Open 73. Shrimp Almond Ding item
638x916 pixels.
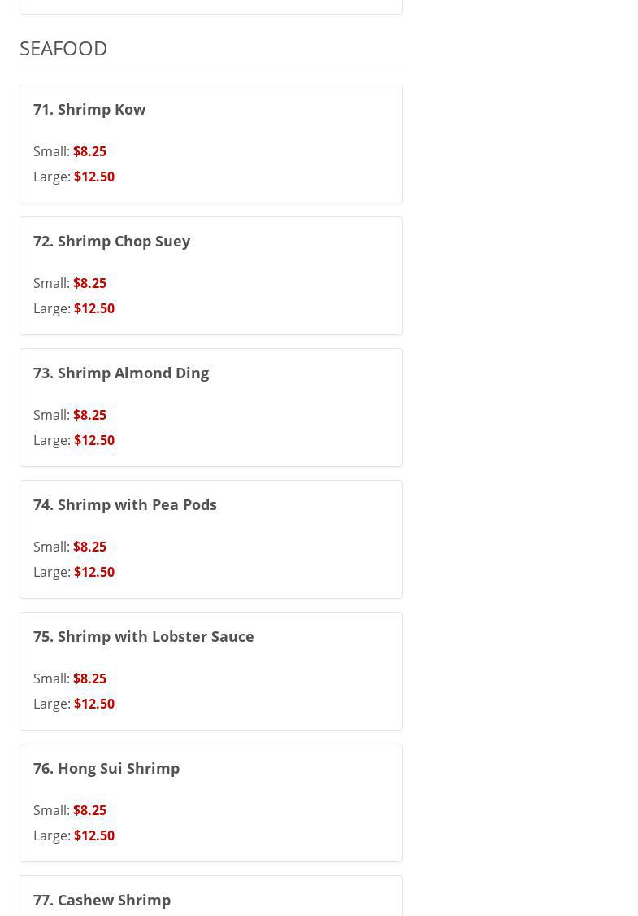point(121,373)
